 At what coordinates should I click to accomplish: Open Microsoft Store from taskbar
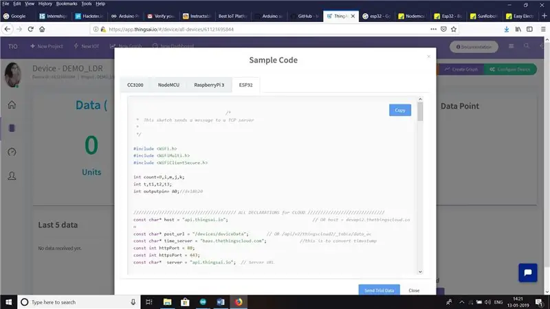185,302
